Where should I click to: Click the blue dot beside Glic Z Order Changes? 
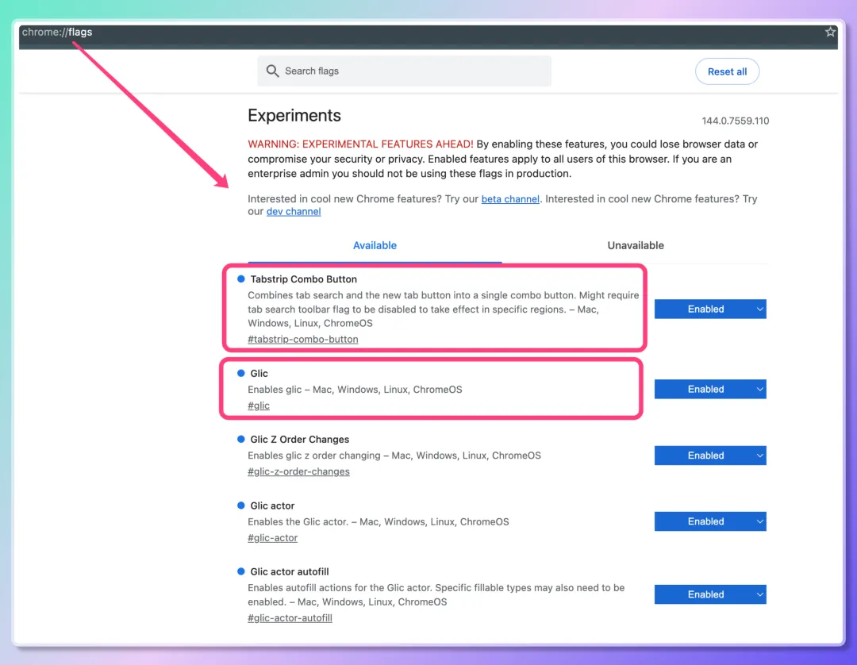(241, 439)
